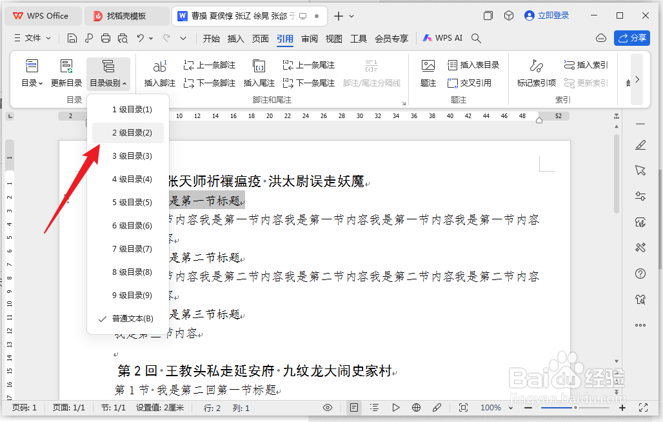Insert a footnote (插入脚注)
This screenshot has width=663, height=422.
point(160,73)
